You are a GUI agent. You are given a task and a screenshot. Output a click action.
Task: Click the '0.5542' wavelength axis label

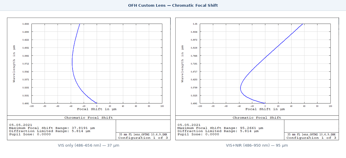tap(26, 72)
